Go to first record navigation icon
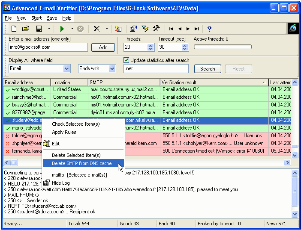 point(171,29)
